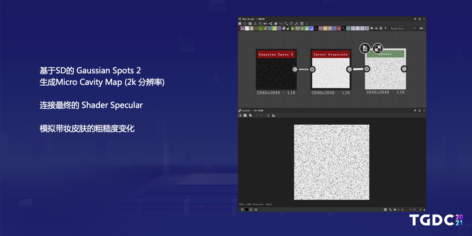
Task: Select the Levels 2D VIEW panel title
Action: pyautogui.click(x=253, y=110)
